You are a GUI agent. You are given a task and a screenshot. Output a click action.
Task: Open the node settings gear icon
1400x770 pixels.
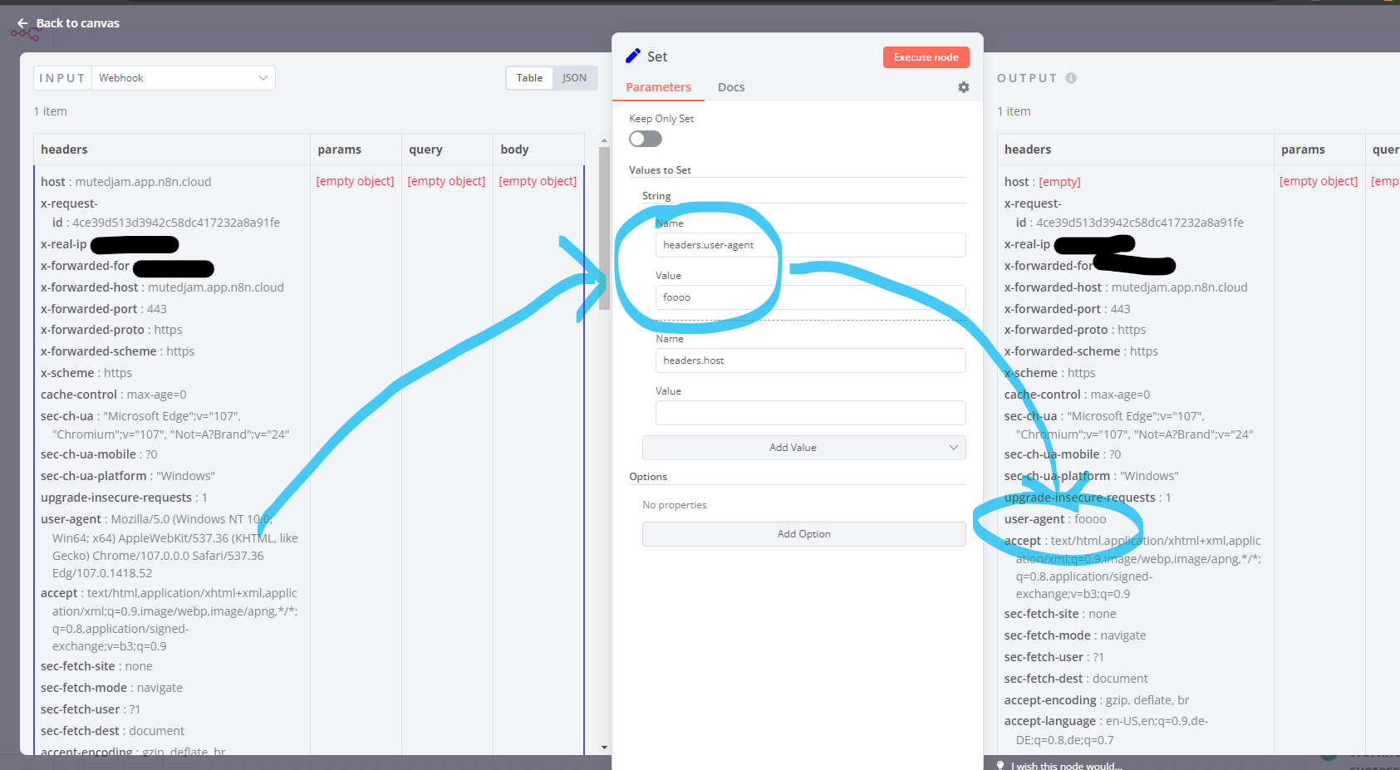tap(963, 87)
